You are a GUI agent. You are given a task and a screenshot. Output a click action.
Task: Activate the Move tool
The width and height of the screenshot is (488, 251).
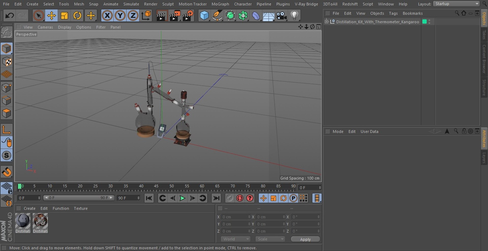tap(51, 16)
